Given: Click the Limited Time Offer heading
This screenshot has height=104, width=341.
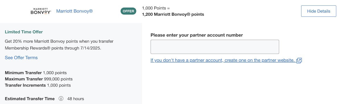Looking at the screenshot, I should (24, 32).
